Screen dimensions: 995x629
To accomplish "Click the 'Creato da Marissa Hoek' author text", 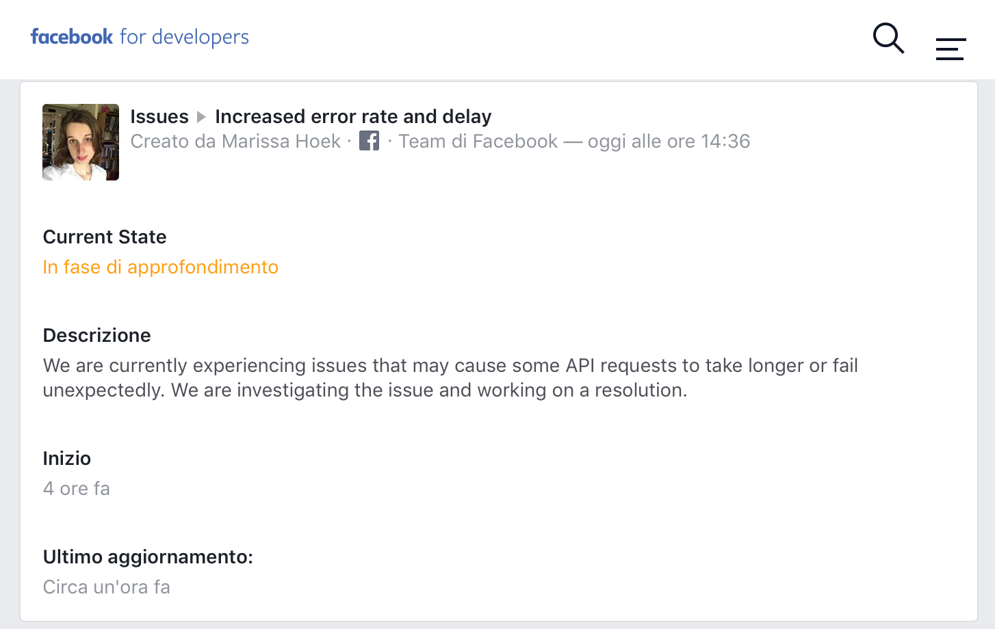I will (235, 141).
